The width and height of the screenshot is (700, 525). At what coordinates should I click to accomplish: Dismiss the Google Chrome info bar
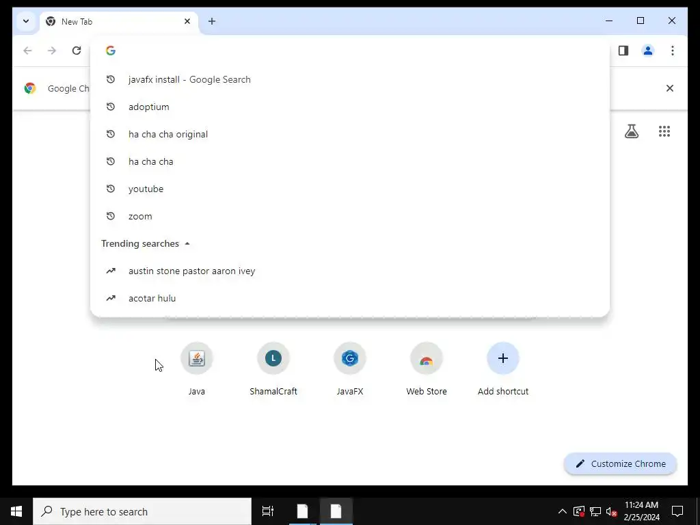coord(670,88)
